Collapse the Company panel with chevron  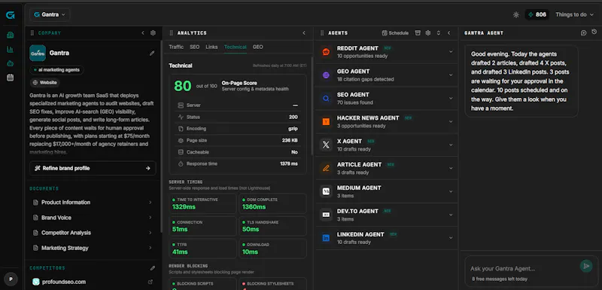coord(143,33)
